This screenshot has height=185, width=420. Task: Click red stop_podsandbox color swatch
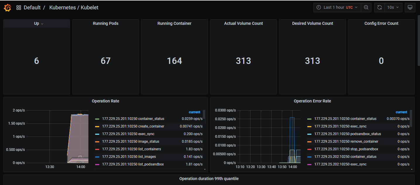pyautogui.click(x=309, y=149)
